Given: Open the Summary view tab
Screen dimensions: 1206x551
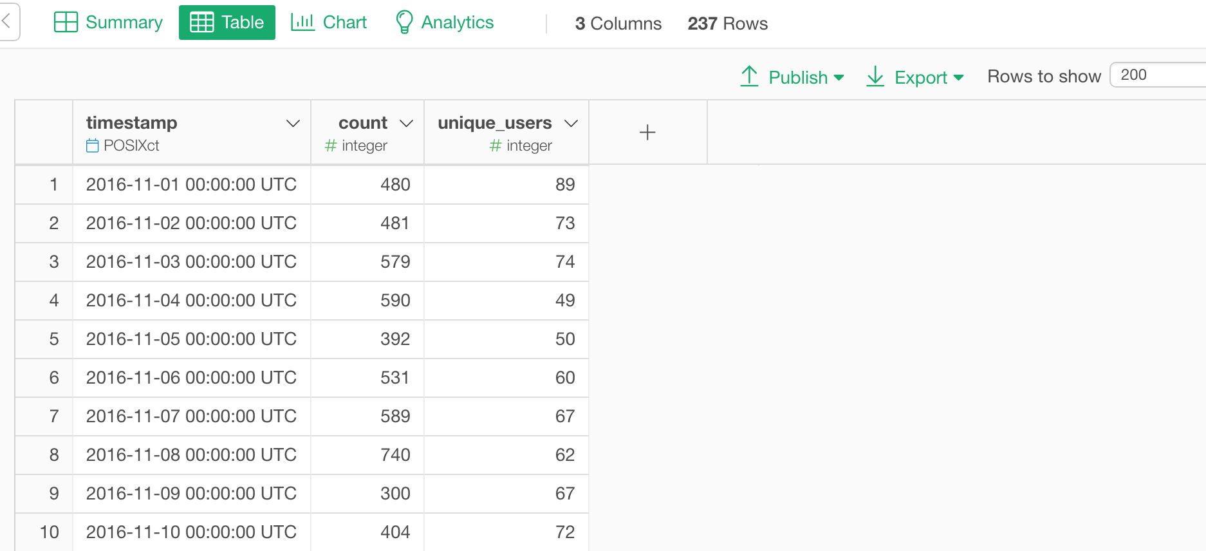Looking at the screenshot, I should [108, 23].
